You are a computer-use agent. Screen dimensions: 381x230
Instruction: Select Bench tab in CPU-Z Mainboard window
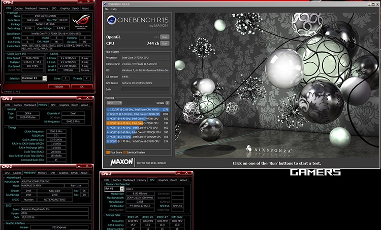pyautogui.click(x=74, y=173)
